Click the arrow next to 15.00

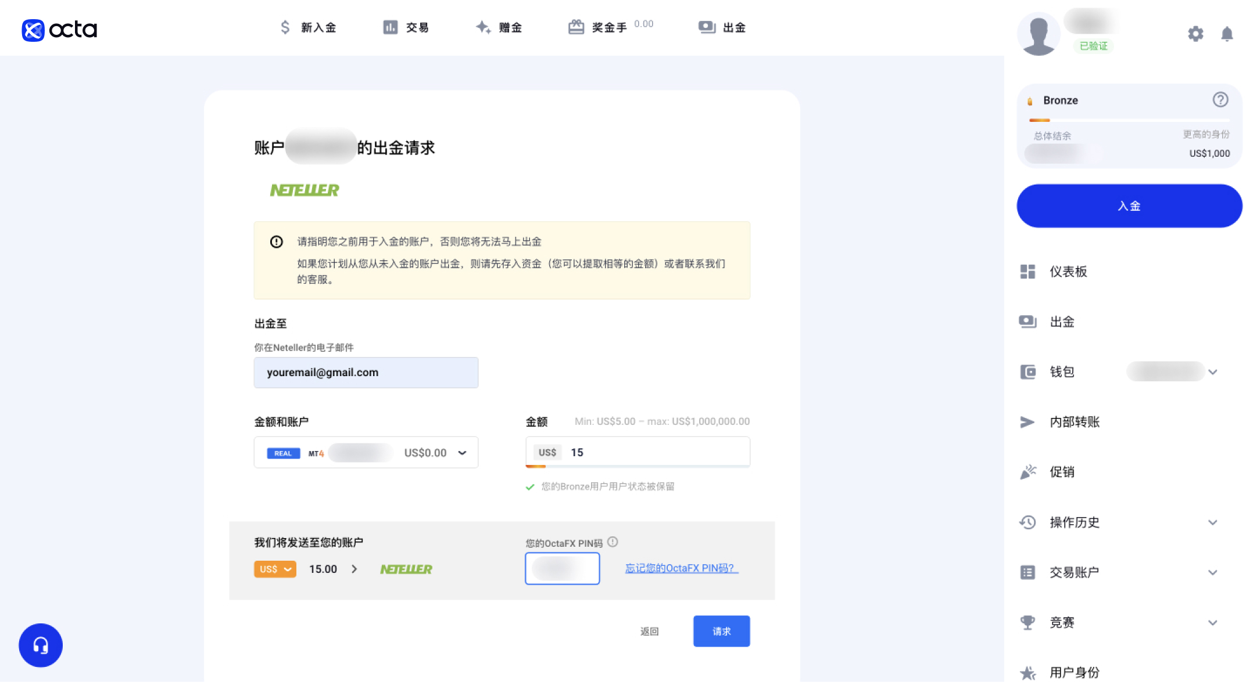coord(355,569)
